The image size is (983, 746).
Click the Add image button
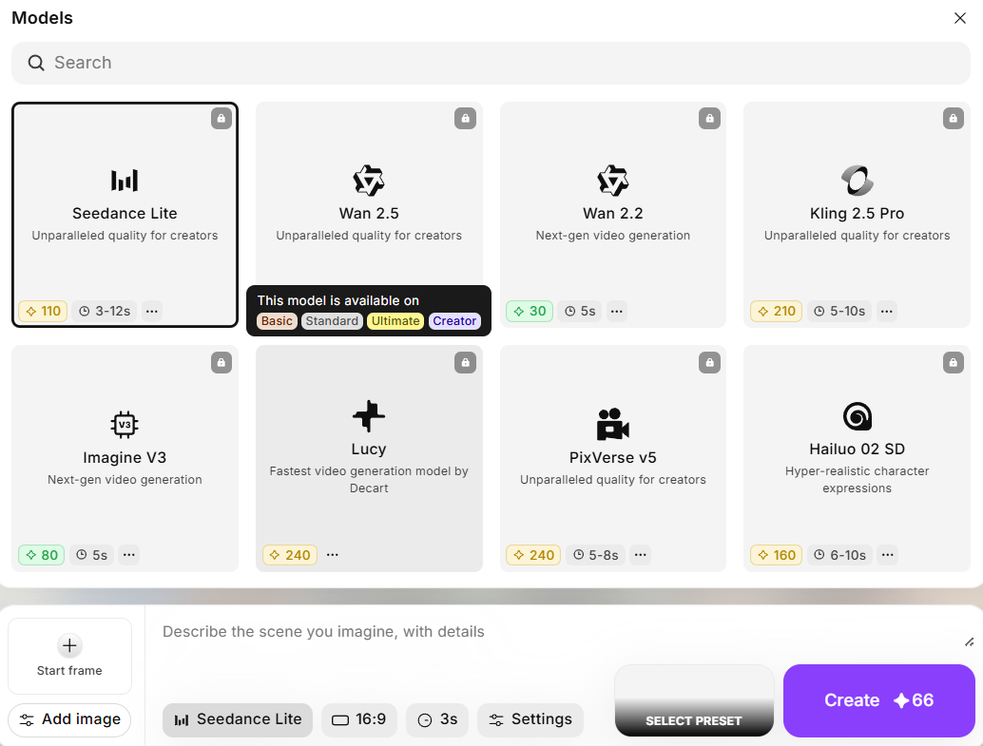69,719
